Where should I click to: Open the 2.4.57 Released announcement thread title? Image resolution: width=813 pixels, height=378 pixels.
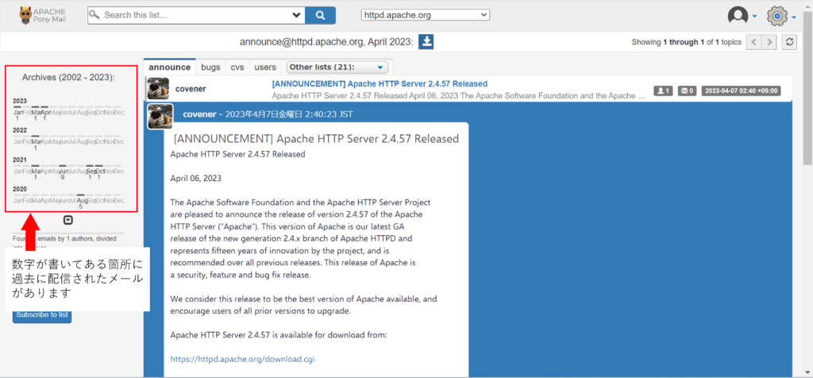tap(380, 83)
